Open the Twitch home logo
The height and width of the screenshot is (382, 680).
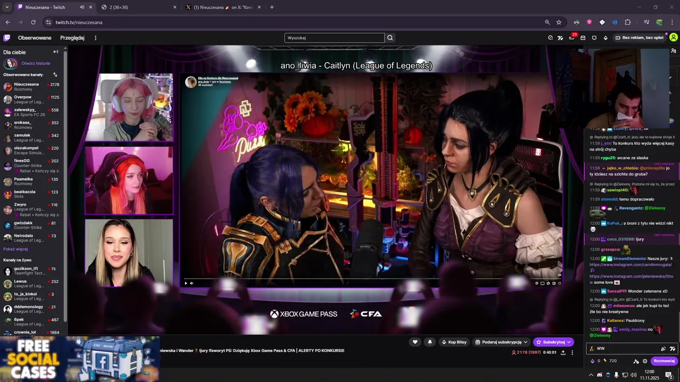point(6,38)
